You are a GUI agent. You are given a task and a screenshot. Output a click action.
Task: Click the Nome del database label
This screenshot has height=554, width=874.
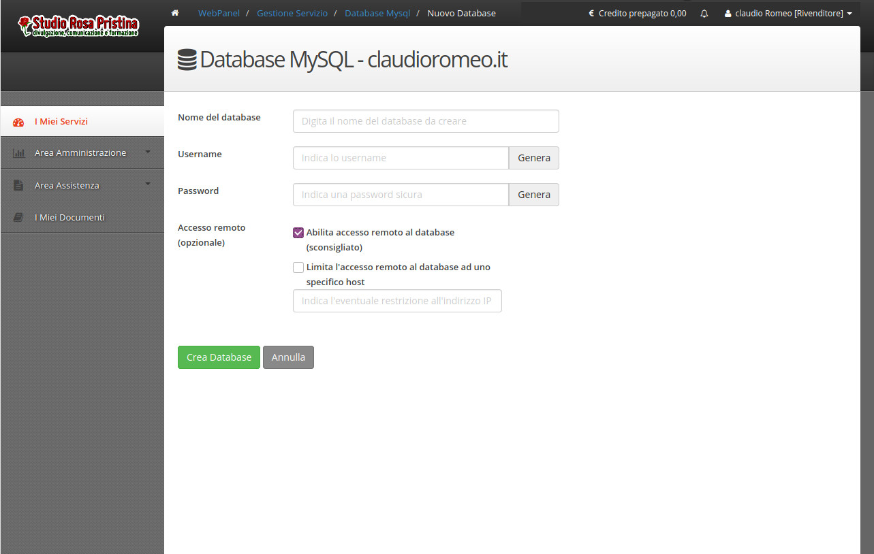219,117
